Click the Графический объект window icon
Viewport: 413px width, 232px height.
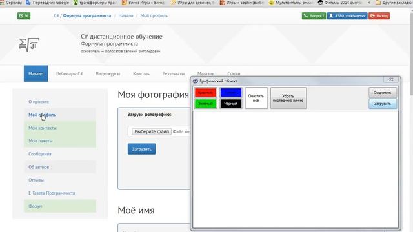[195, 81]
